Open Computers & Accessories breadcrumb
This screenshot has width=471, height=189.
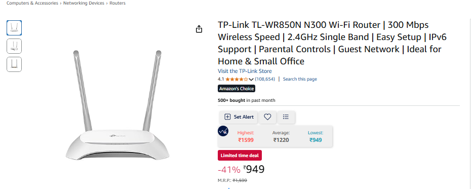32,3
